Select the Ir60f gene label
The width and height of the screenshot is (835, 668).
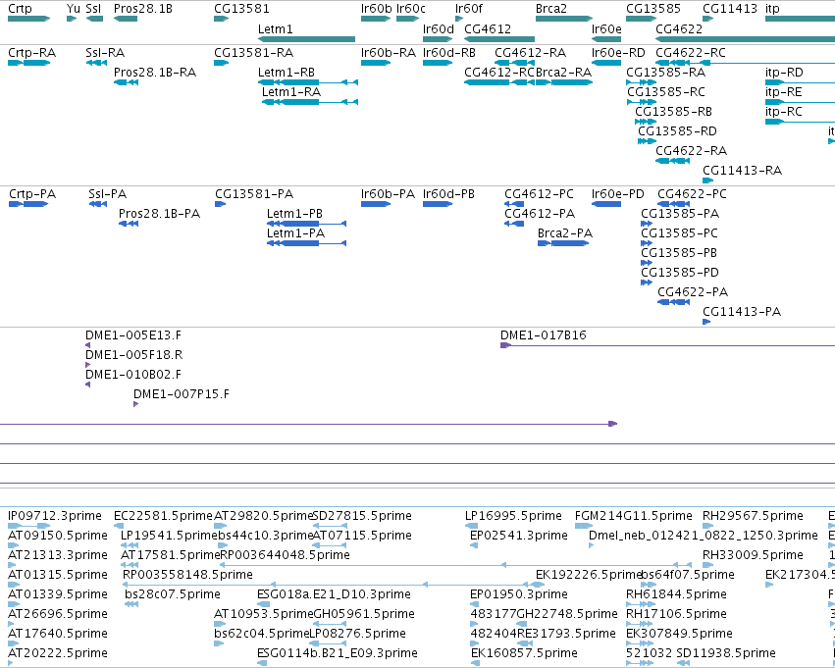469,9
